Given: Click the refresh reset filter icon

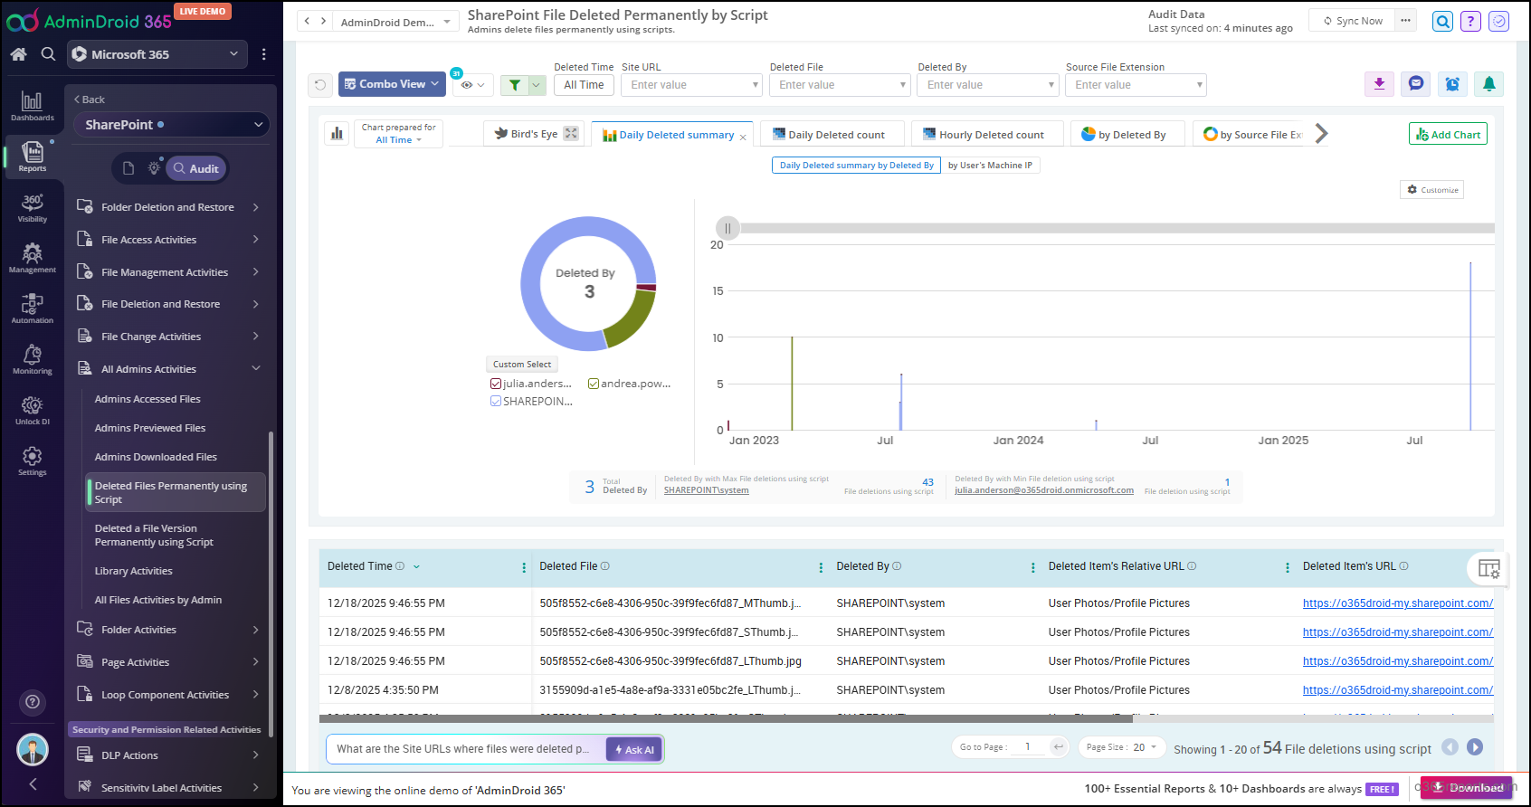Looking at the screenshot, I should tap(319, 85).
